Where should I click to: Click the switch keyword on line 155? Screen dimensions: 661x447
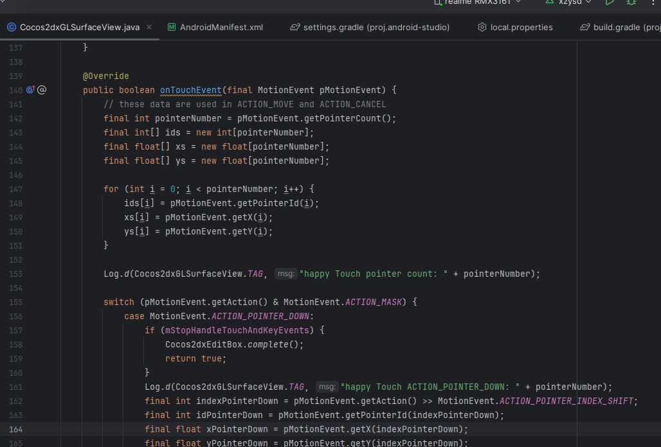pyautogui.click(x=119, y=302)
